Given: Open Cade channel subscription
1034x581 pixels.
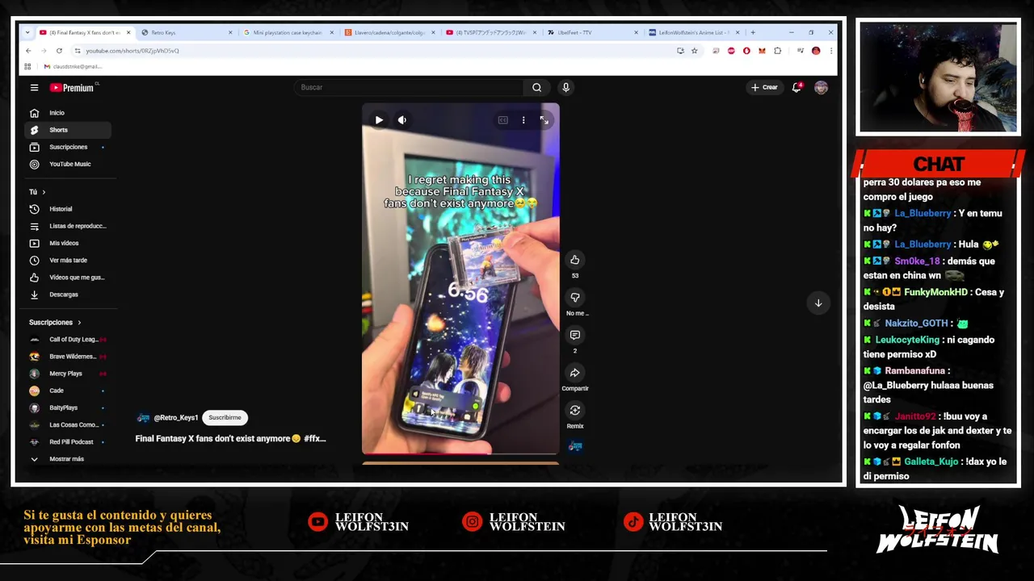Looking at the screenshot, I should pyautogui.click(x=68, y=391).
